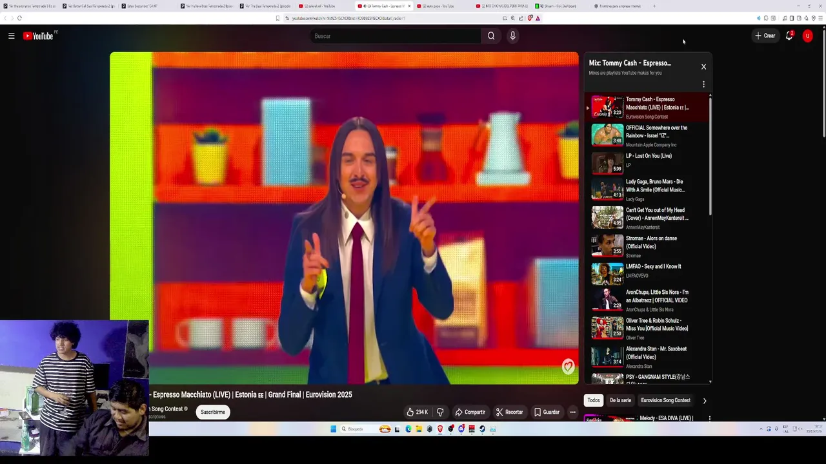
Task: Open Microsoft Edge from taskbar
Action: point(408,429)
